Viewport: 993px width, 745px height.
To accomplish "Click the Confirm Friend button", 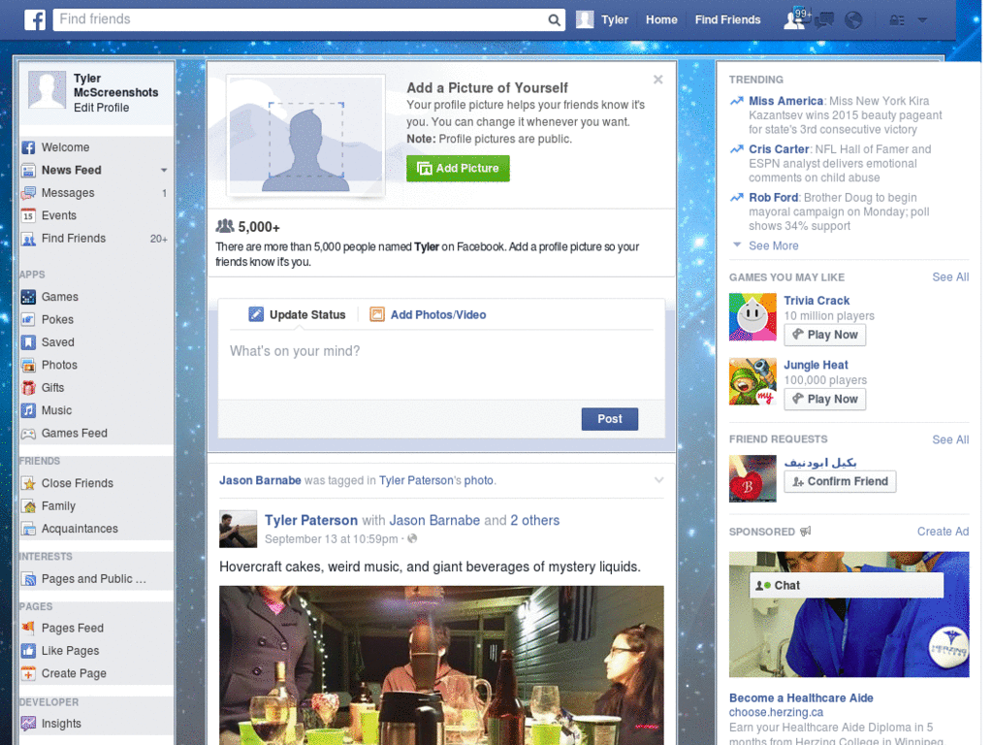I will [x=840, y=481].
